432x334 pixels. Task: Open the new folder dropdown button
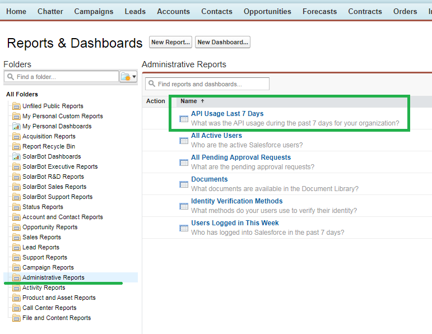(128, 77)
